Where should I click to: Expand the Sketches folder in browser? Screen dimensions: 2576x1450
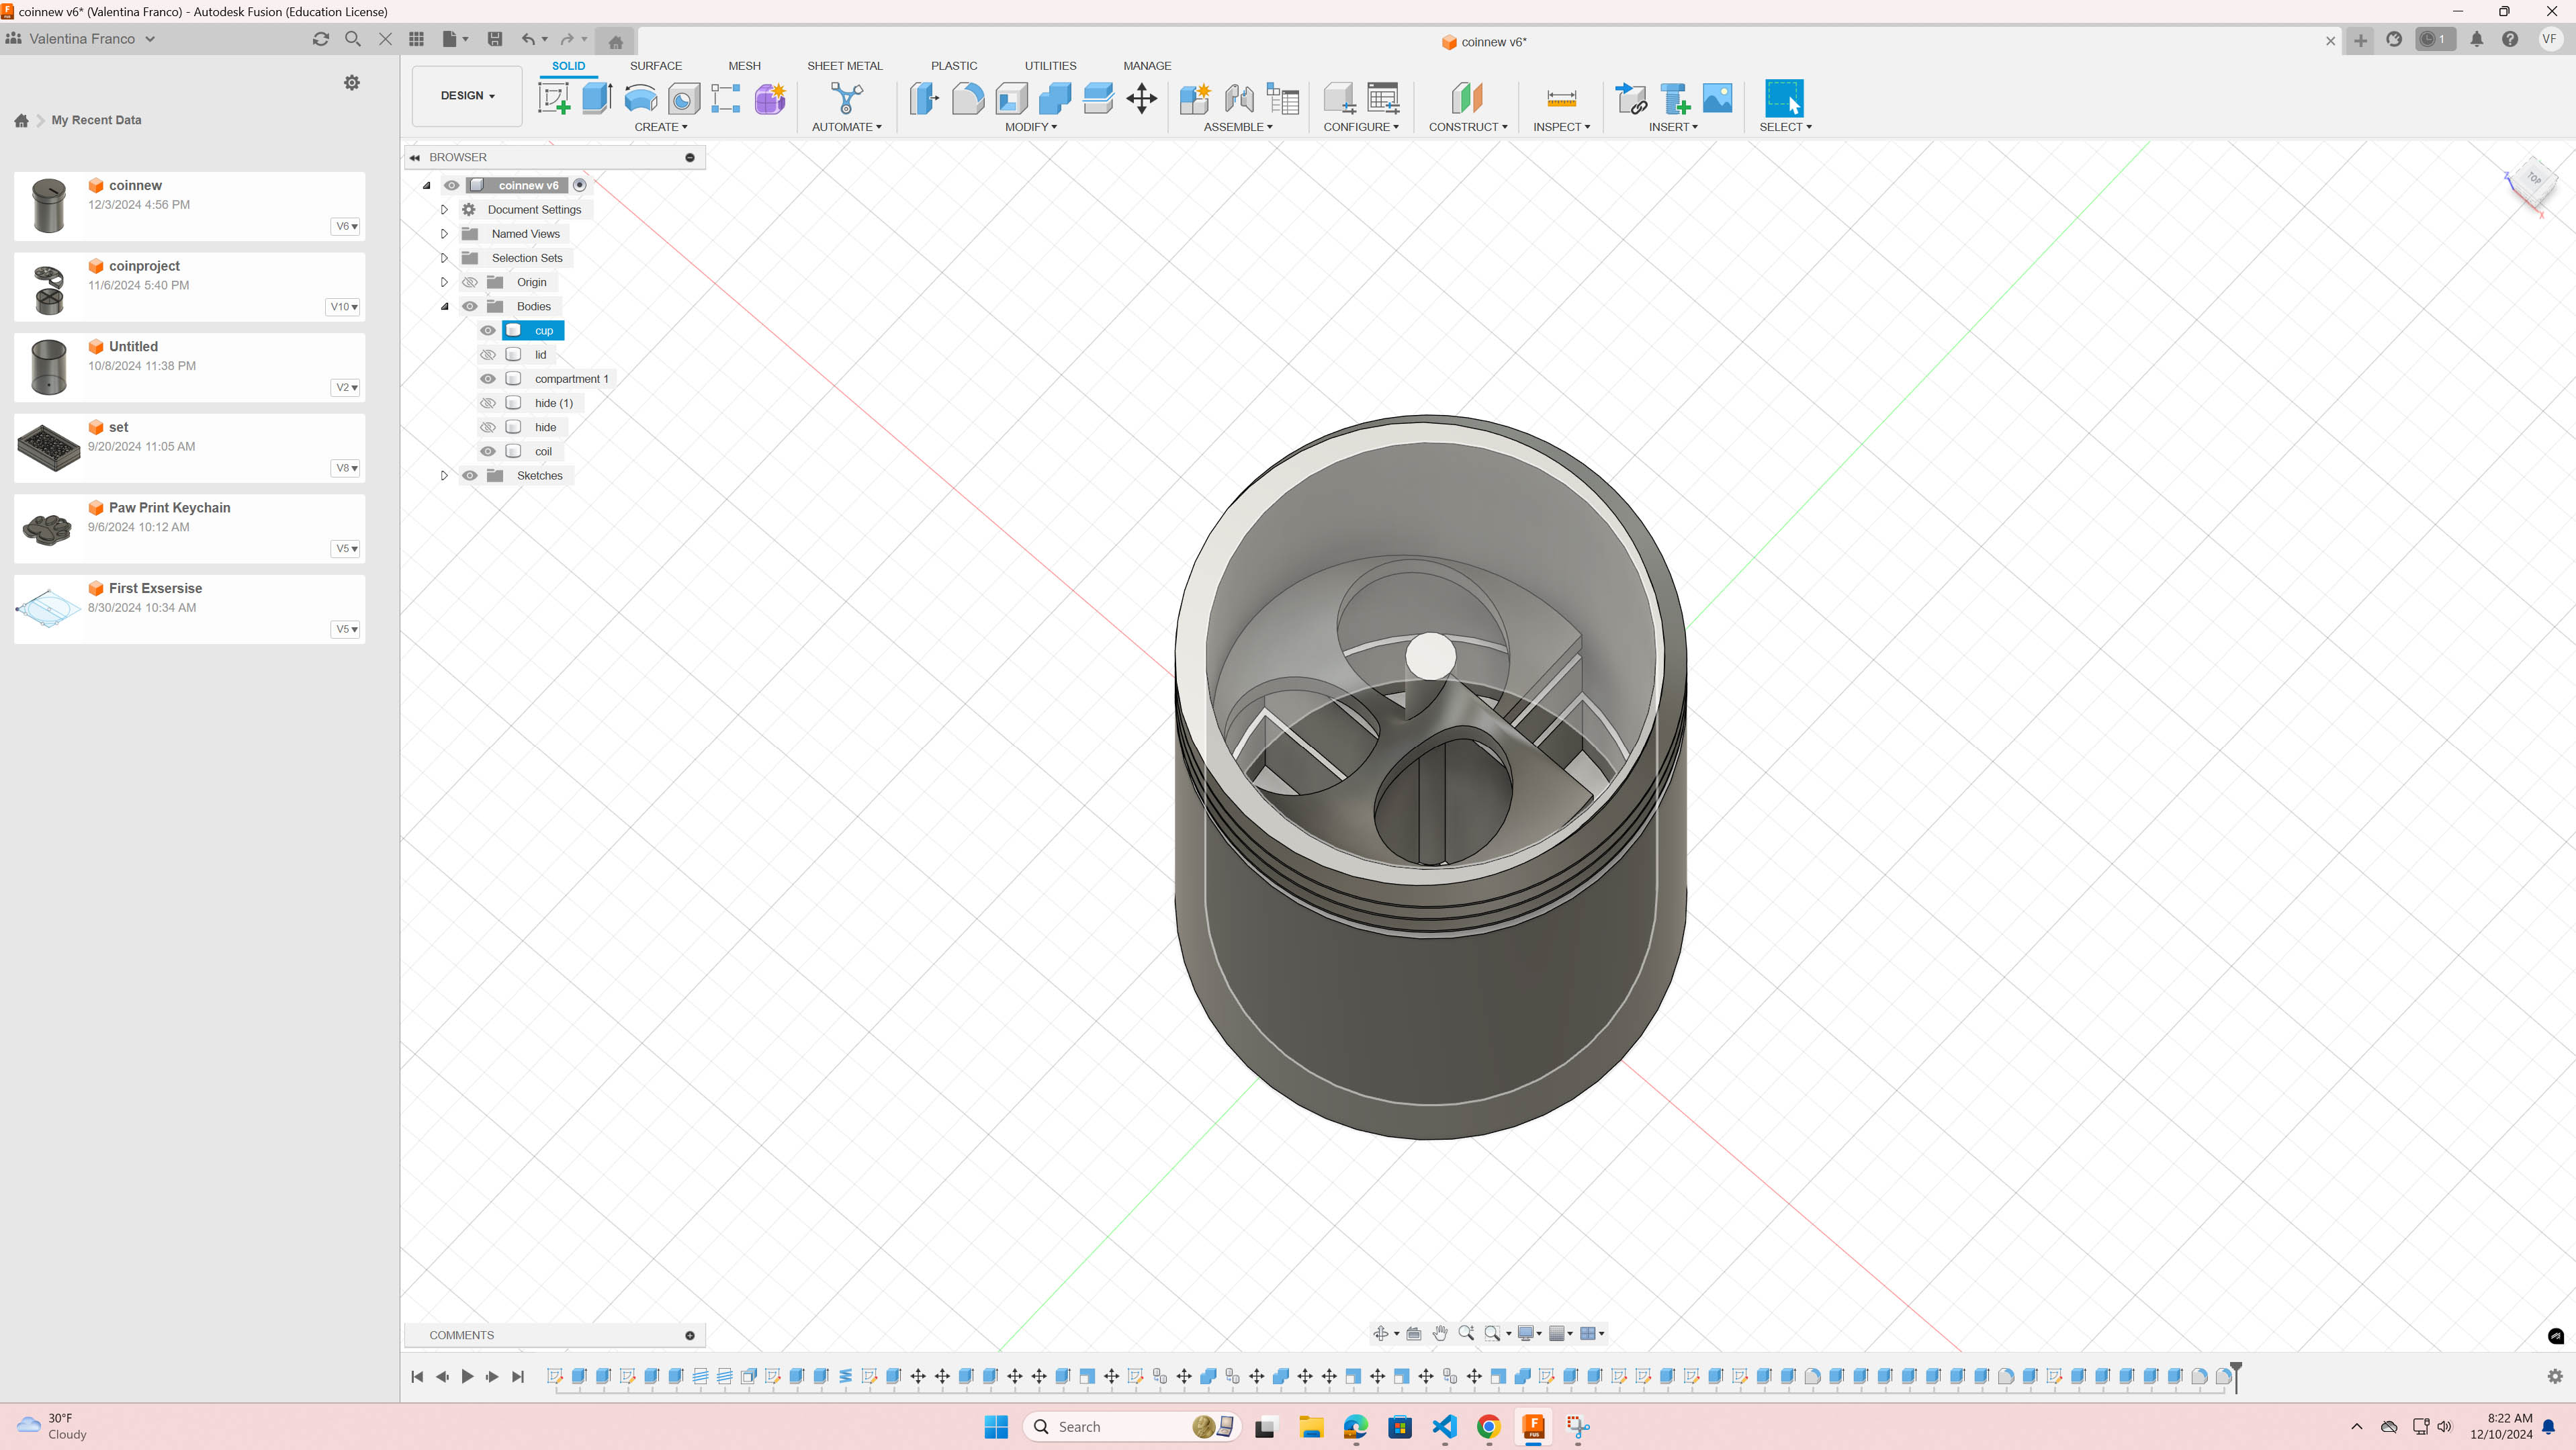(x=444, y=475)
